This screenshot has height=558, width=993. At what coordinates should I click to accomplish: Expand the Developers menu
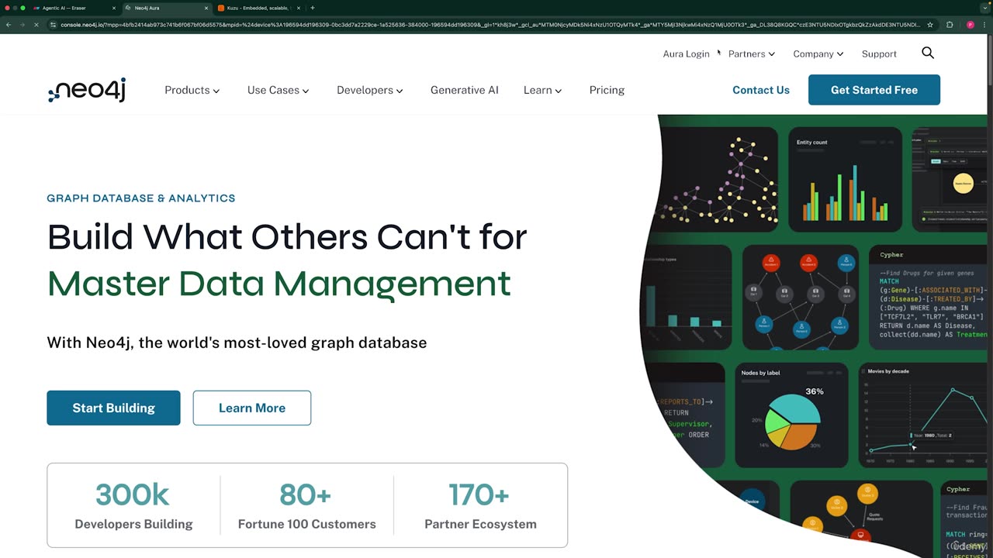(x=369, y=90)
